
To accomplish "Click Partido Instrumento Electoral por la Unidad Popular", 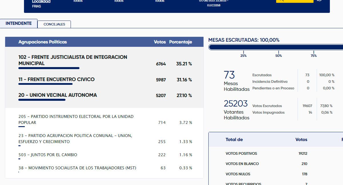I will 76,119.
